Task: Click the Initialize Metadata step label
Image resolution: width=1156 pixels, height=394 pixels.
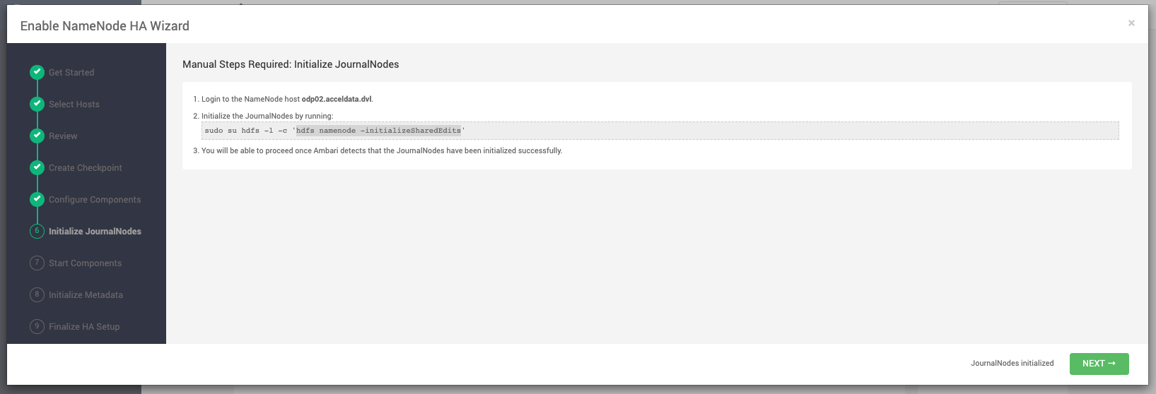Action: pos(86,295)
